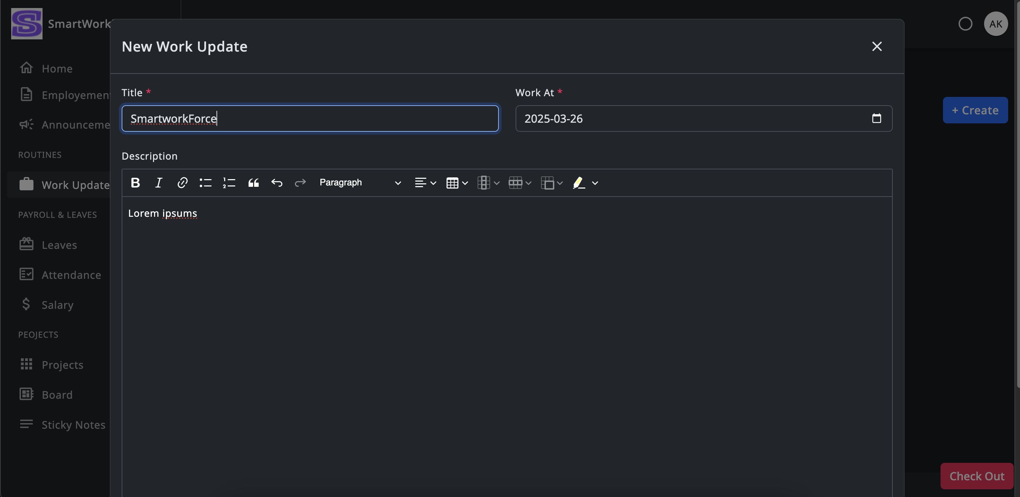Viewport: 1020px width, 497px height.
Task: Insert a block quote
Action: pos(253,183)
